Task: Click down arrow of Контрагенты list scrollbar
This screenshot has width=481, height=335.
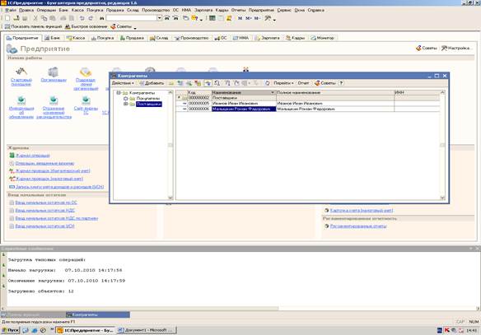Action: click(442, 198)
